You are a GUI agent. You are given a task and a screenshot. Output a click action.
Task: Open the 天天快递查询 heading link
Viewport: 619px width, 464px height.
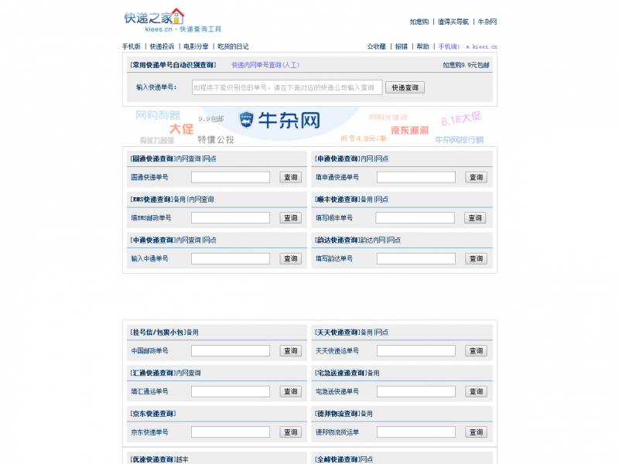coord(337,333)
